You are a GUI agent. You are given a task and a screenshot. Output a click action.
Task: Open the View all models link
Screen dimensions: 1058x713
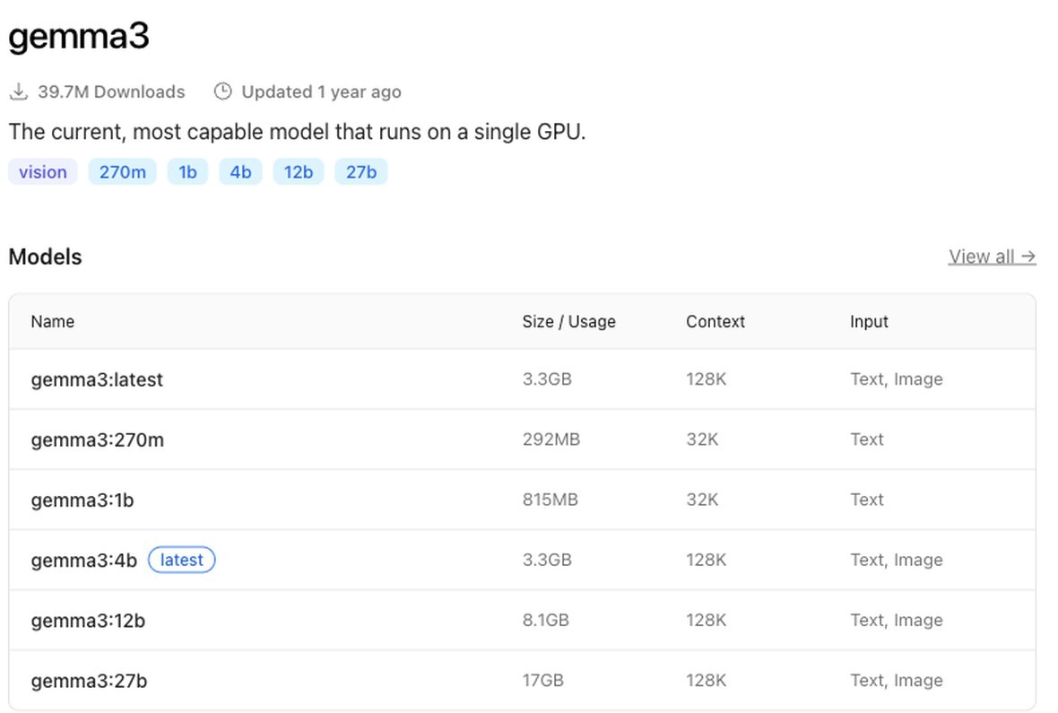992,257
